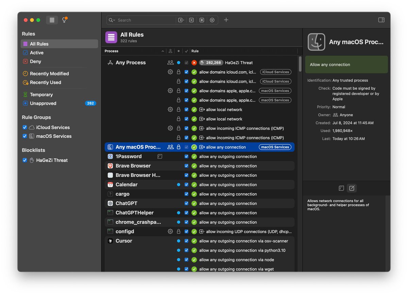Untick the configd rule checkbox
Image resolution: width=408 pixels, height=295 pixels.
pyautogui.click(x=186, y=232)
